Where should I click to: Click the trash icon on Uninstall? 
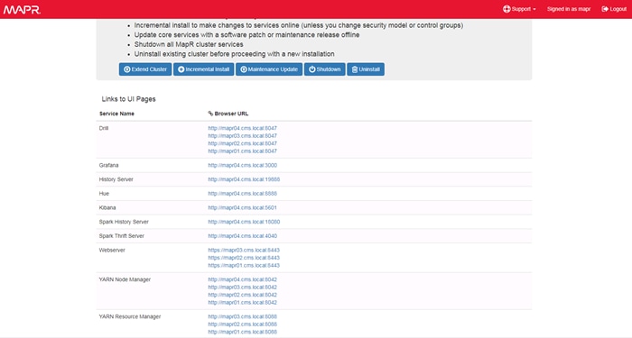pos(355,69)
